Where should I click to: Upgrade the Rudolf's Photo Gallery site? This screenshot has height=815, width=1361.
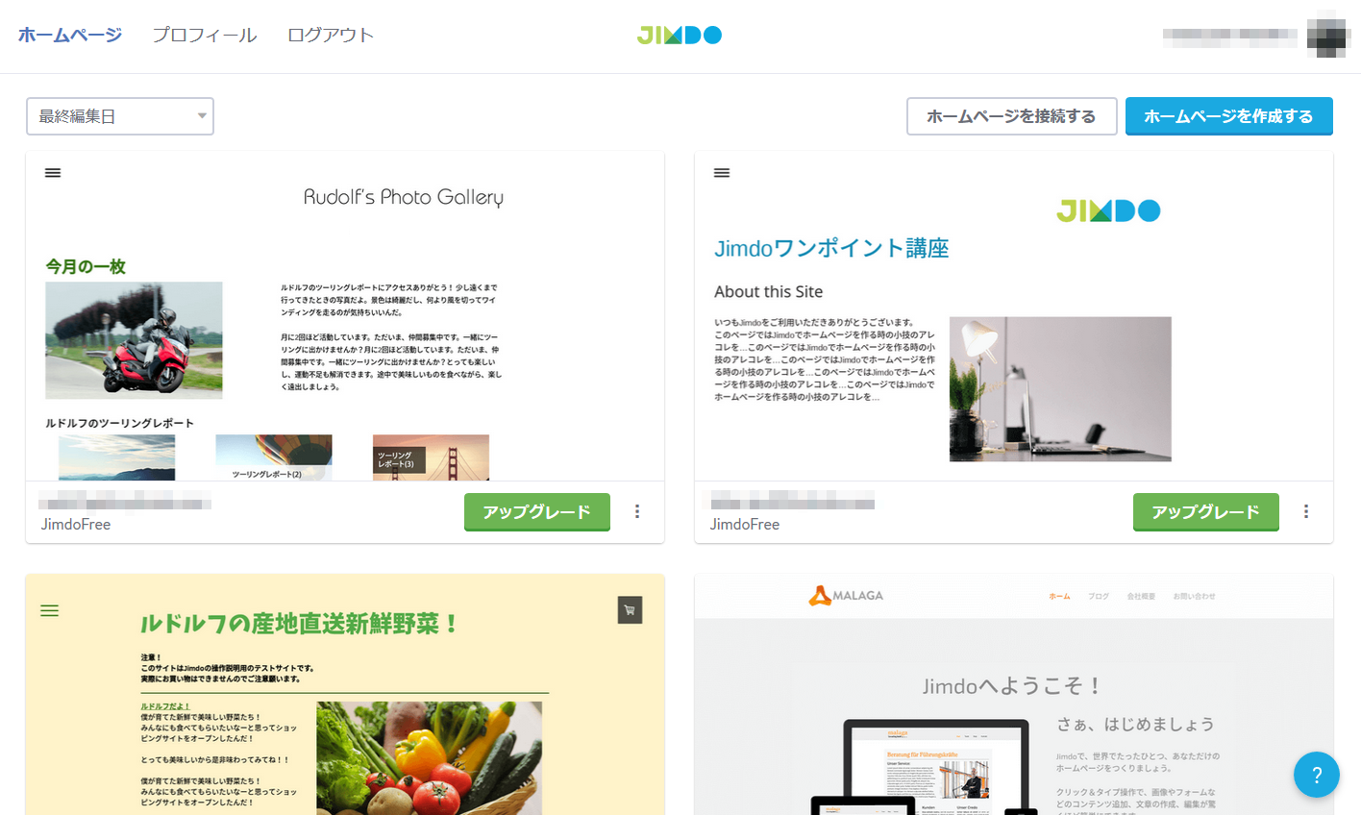[537, 512]
